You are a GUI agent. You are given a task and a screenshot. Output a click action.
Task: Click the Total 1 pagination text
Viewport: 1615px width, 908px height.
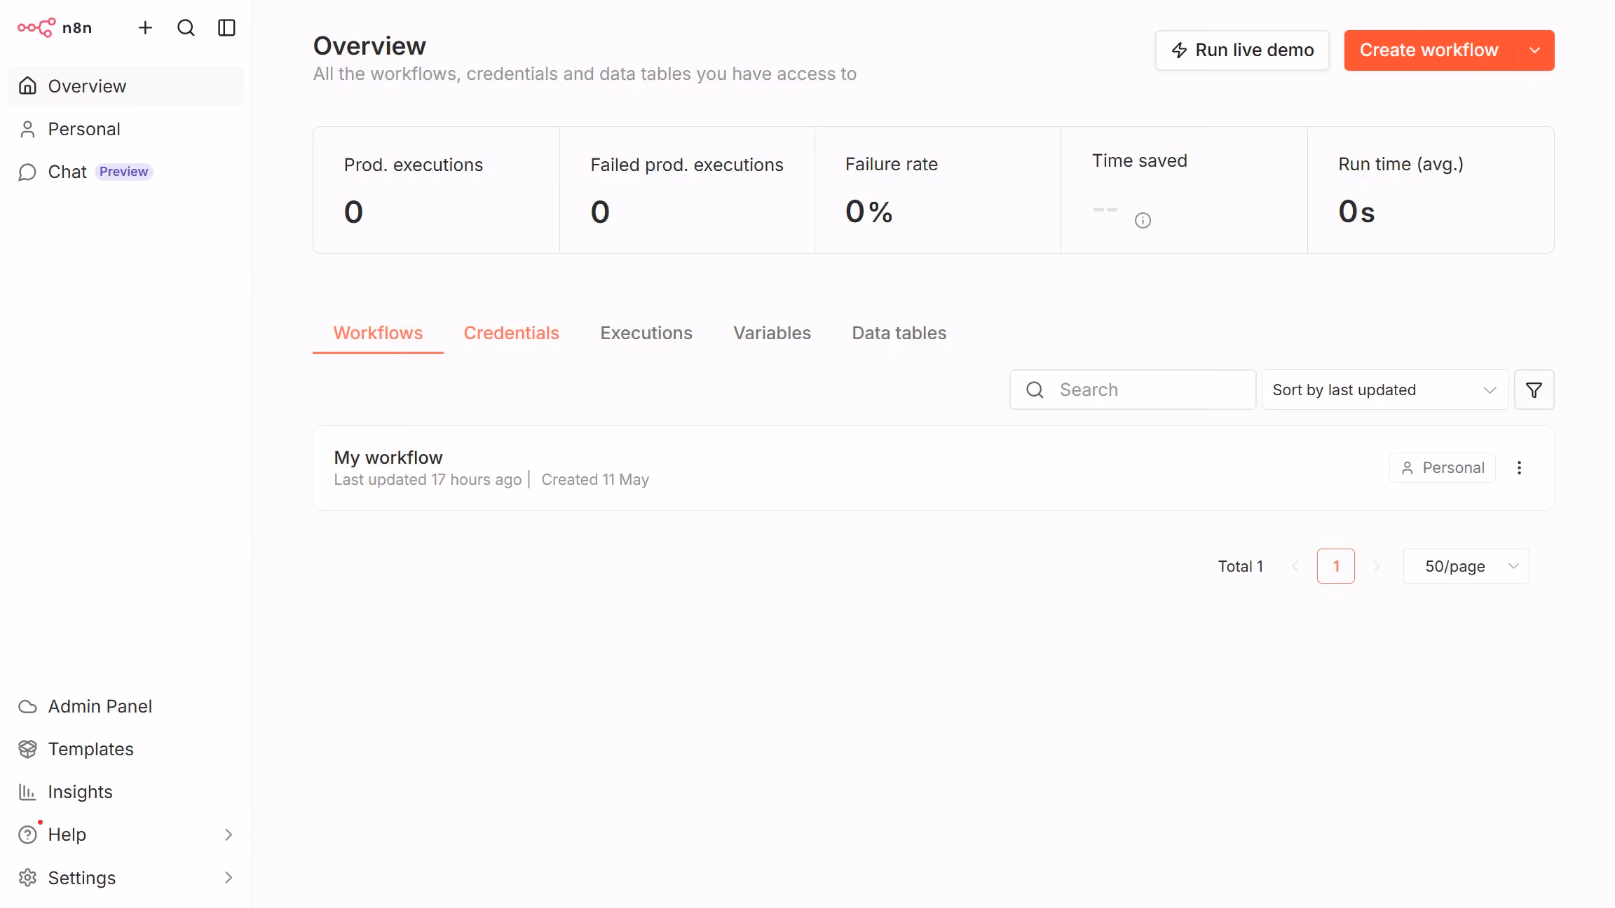(x=1241, y=566)
